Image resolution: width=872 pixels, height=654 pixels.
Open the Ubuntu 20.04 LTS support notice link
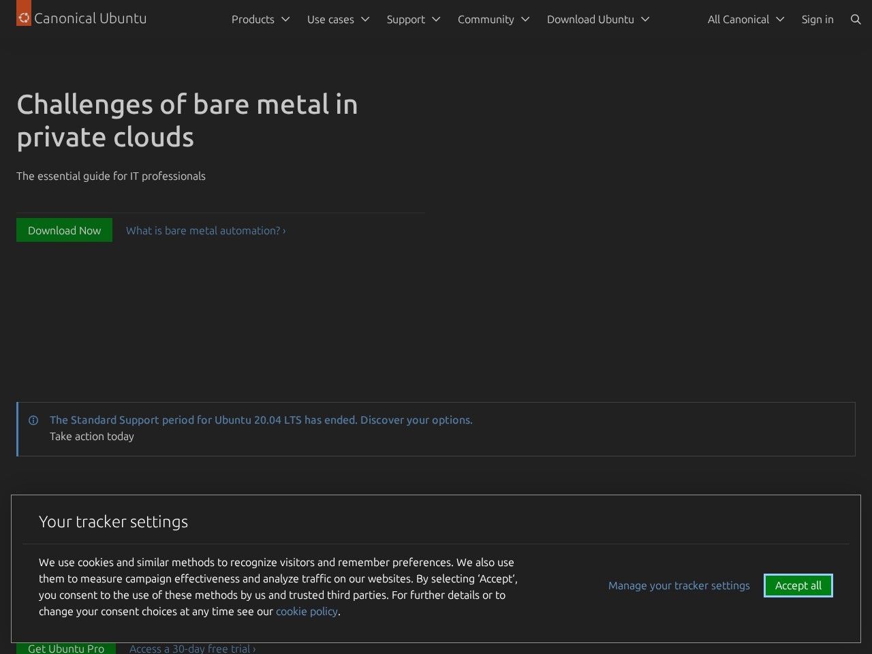click(x=261, y=420)
